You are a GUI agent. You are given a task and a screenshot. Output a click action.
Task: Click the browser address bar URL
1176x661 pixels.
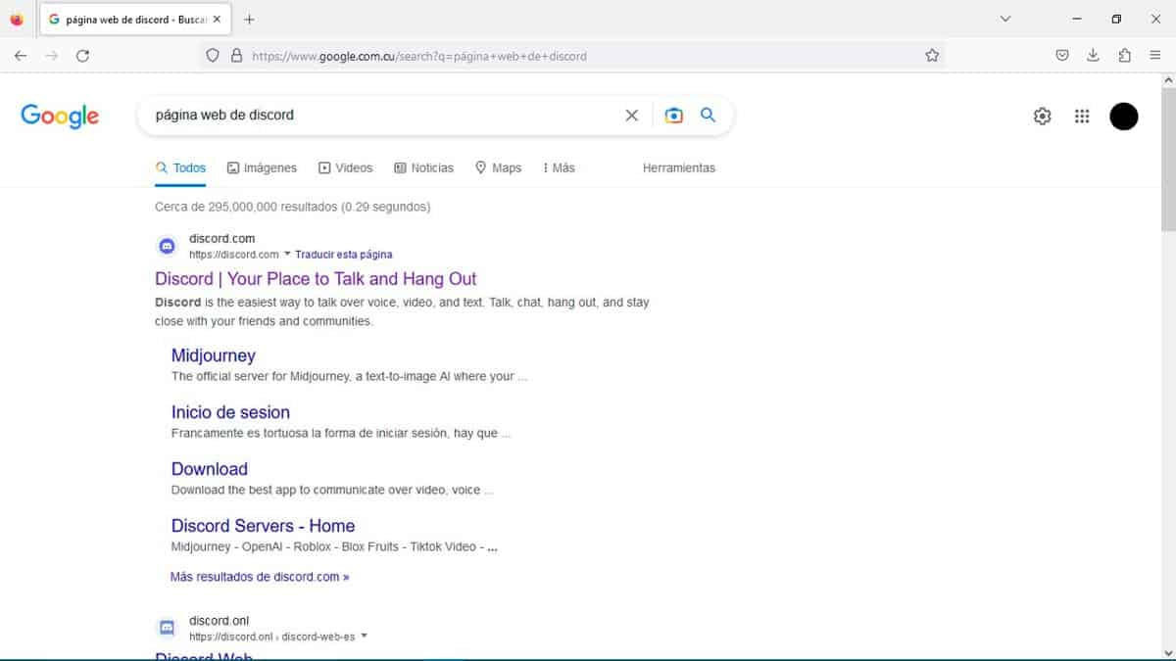pos(419,56)
